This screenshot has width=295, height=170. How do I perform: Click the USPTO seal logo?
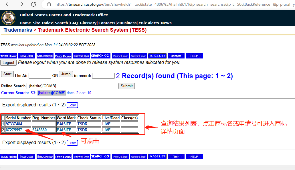pyautogui.click(x=9, y=18)
